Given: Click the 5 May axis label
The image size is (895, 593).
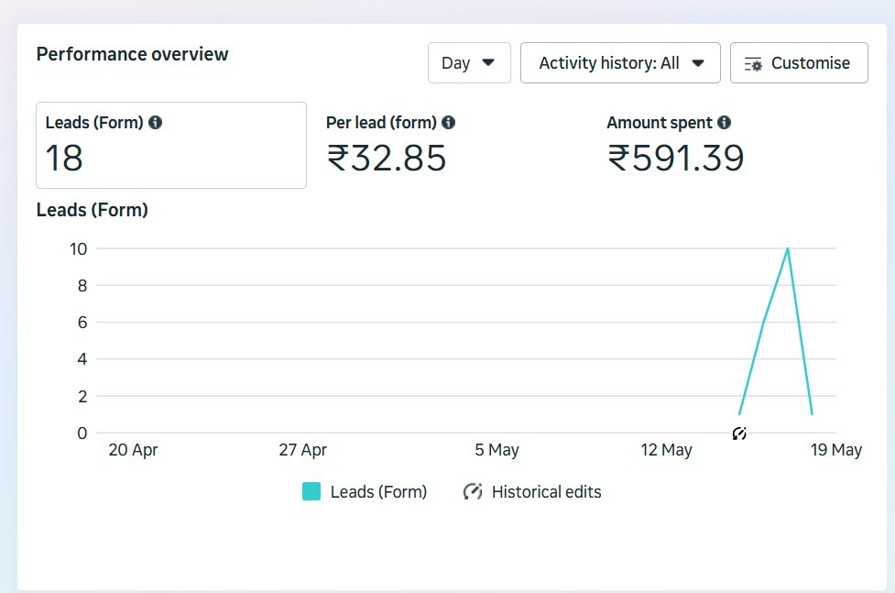Looking at the screenshot, I should click(497, 450).
